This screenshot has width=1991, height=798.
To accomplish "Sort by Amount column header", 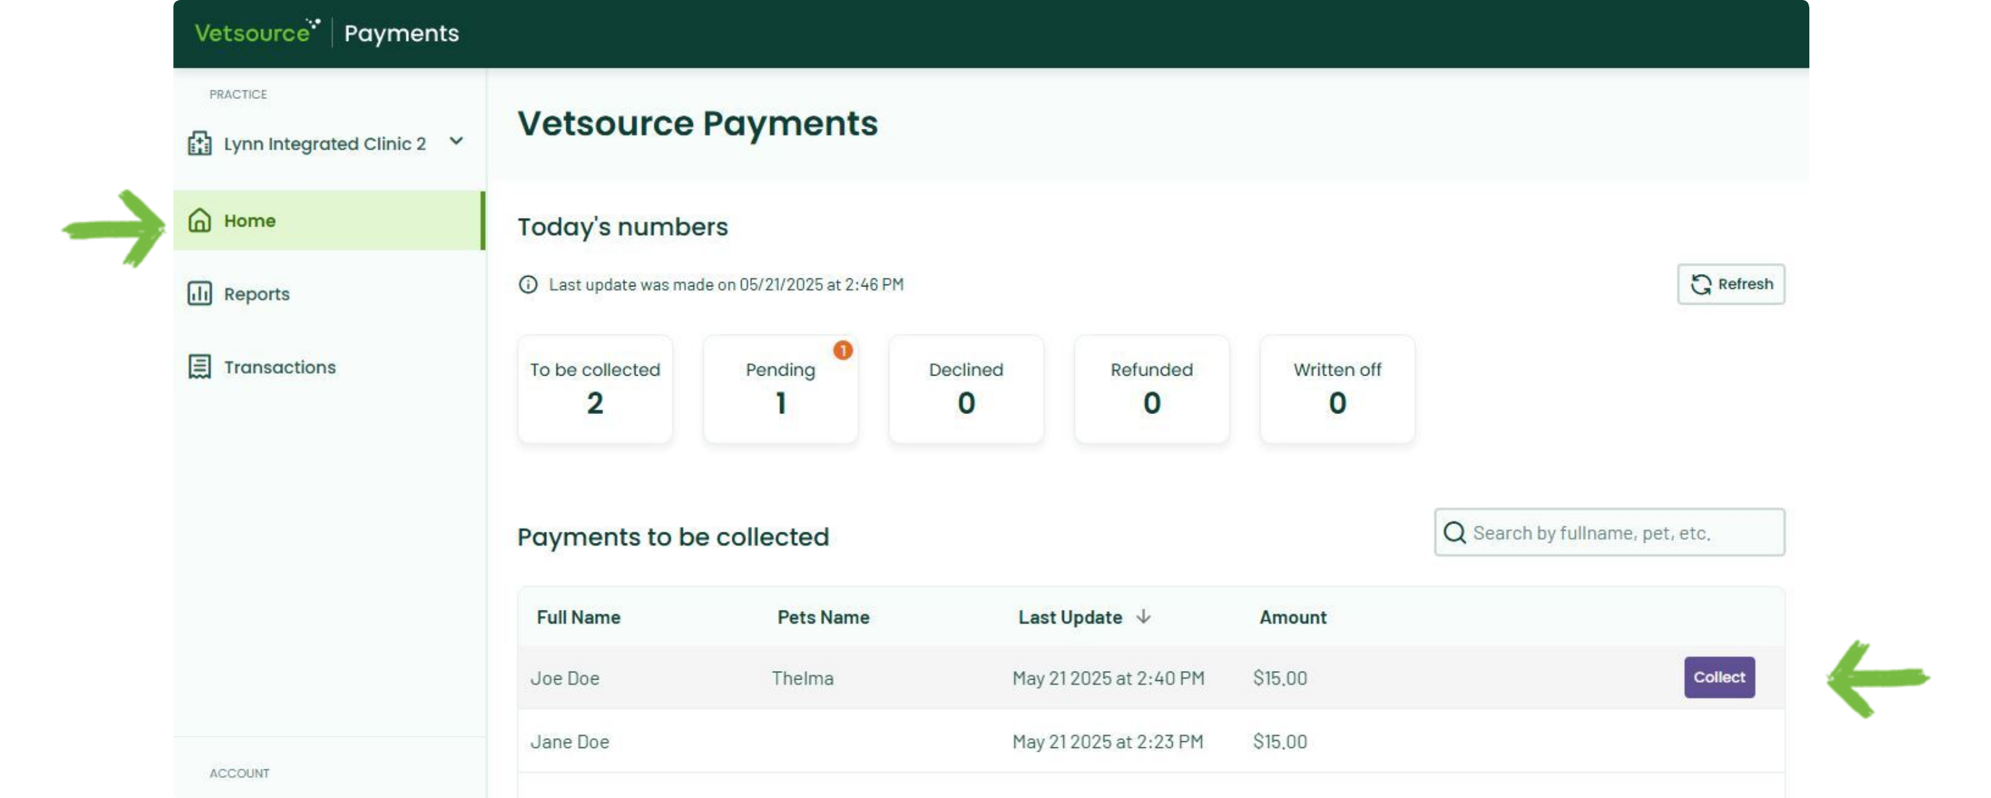I will [x=1292, y=617].
